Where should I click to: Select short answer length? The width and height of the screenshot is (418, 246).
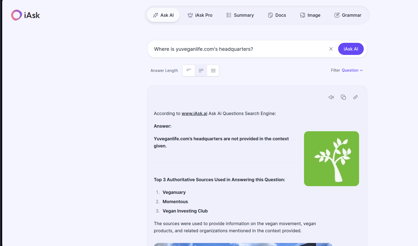click(189, 71)
